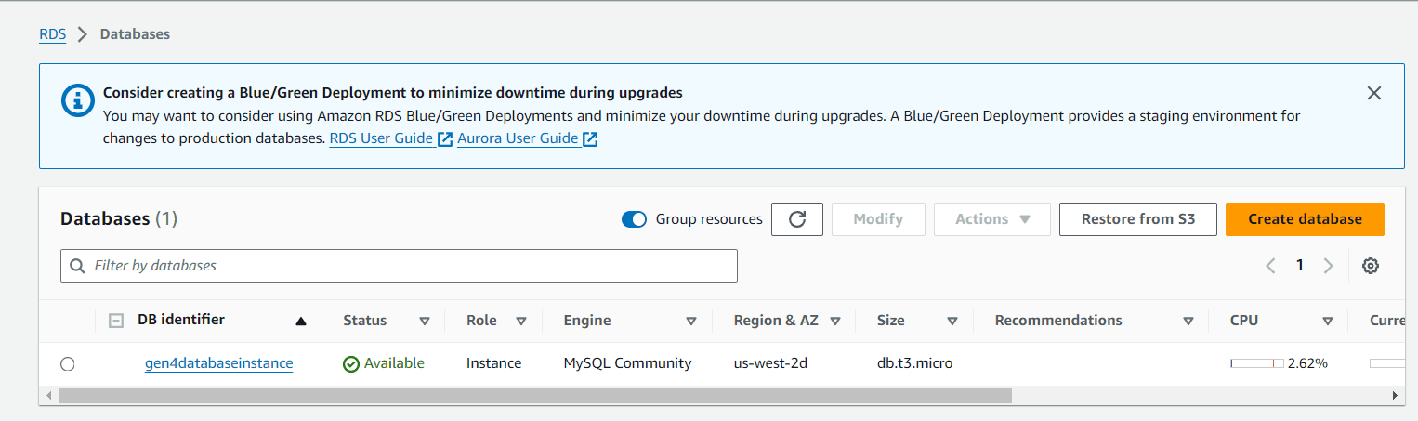The height and width of the screenshot is (421, 1418).
Task: Open the RDS breadcrumb link
Action: click(x=52, y=34)
